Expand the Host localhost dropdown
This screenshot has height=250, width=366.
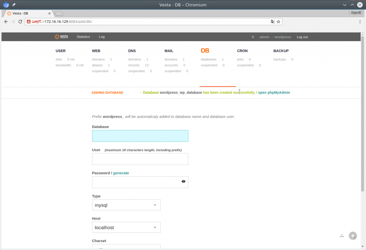pyautogui.click(x=126, y=227)
